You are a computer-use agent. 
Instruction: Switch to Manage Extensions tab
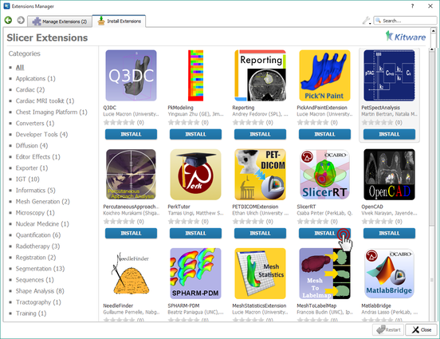(x=60, y=22)
